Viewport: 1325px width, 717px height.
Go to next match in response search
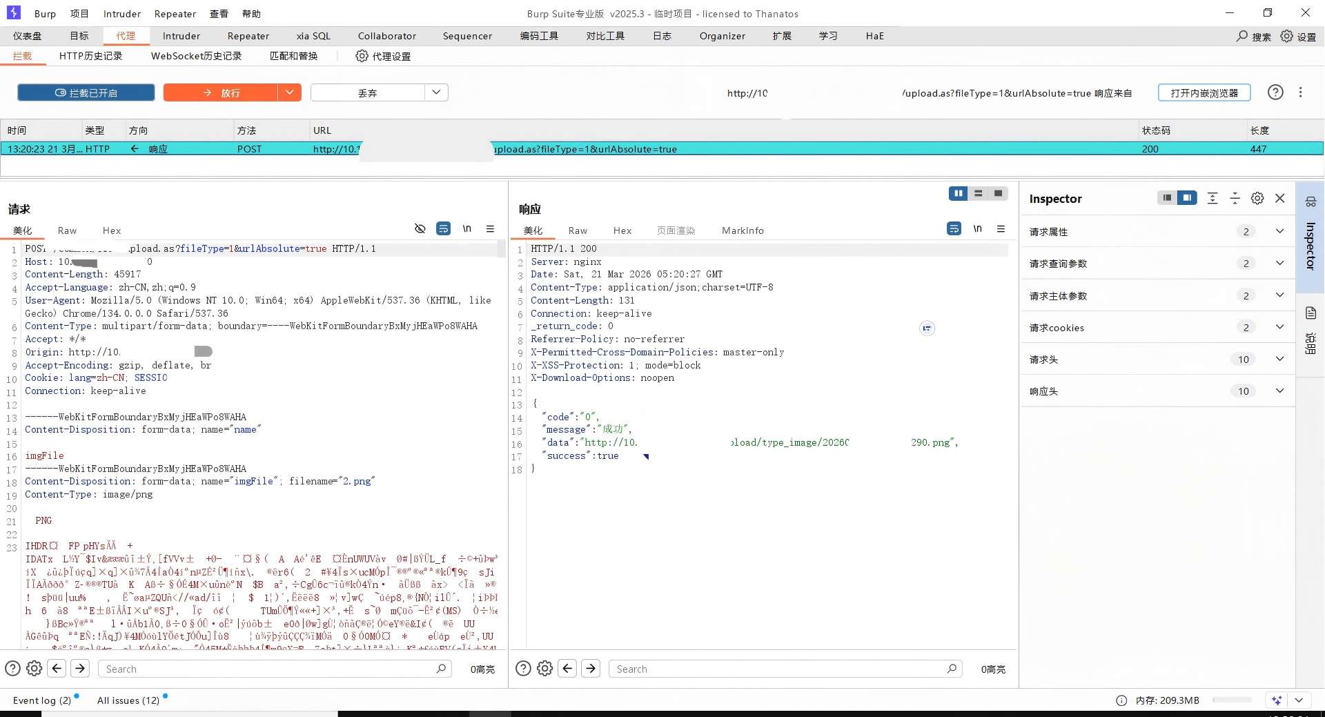[591, 668]
